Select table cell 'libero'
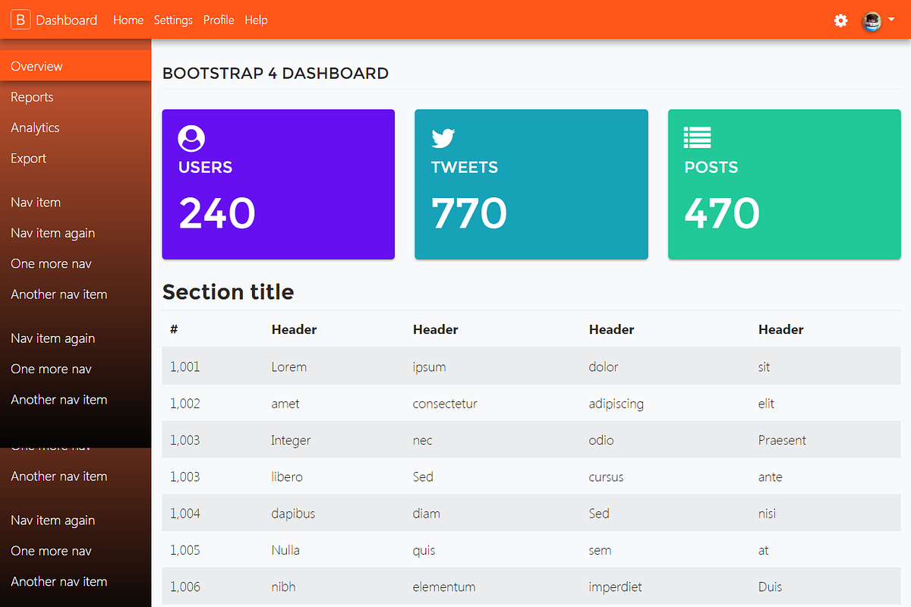This screenshot has width=911, height=607. point(287,476)
